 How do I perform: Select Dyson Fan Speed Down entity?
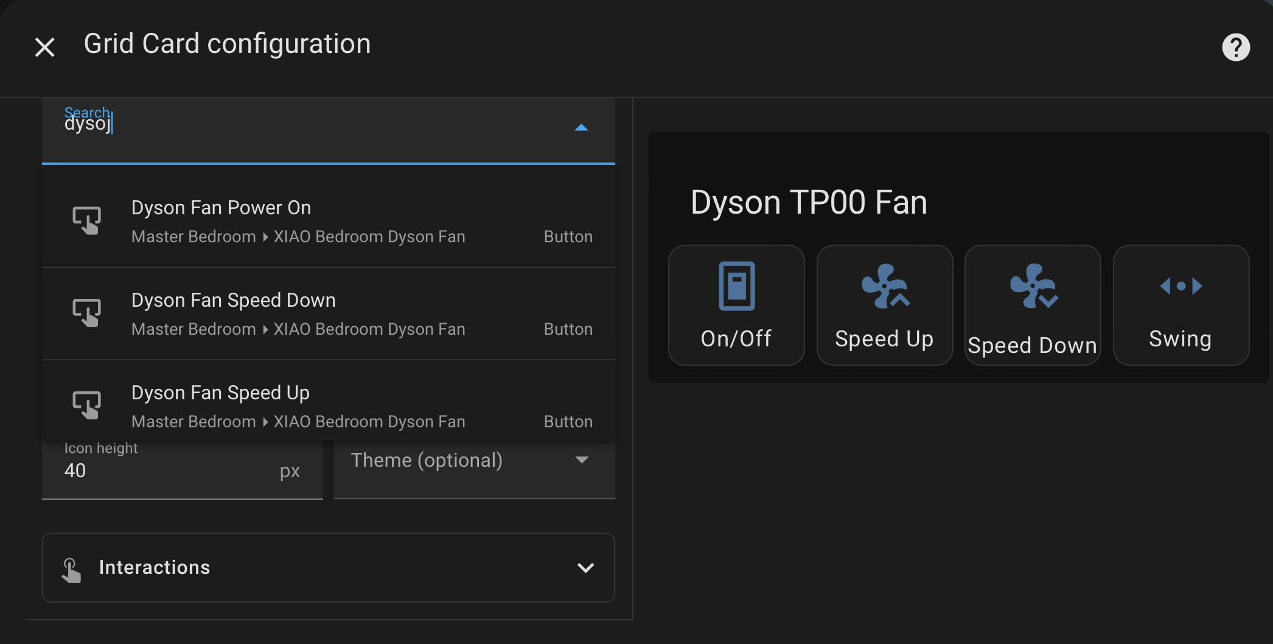329,313
